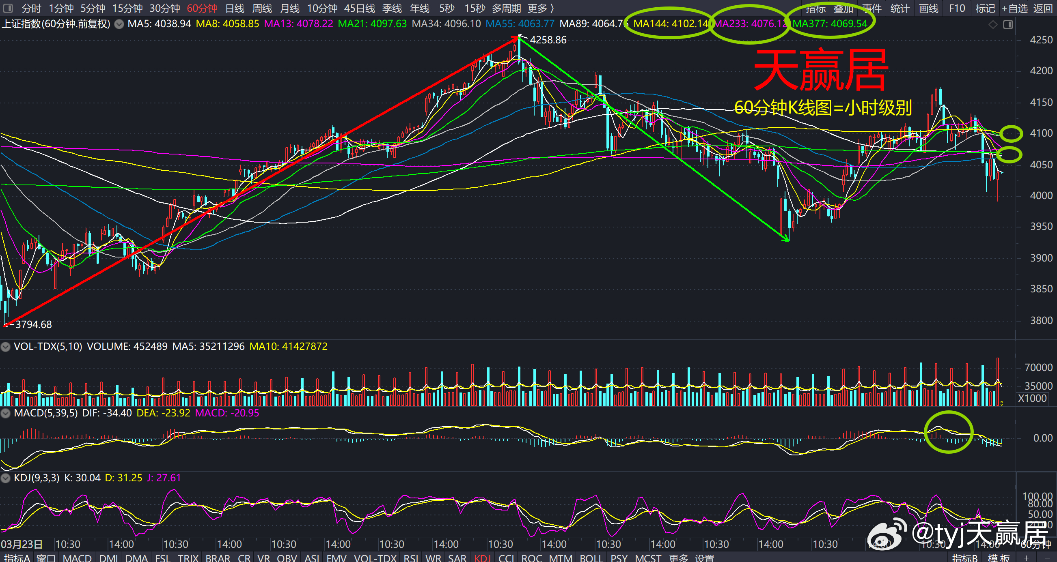1057x562 pixels.
Task: Open the 统计 statistics tool
Action: [x=900, y=8]
